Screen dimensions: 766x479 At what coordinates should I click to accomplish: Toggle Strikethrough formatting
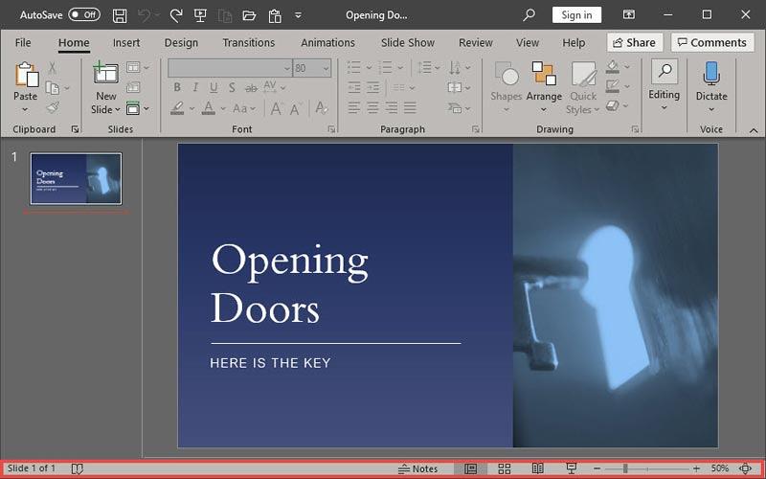pos(251,88)
